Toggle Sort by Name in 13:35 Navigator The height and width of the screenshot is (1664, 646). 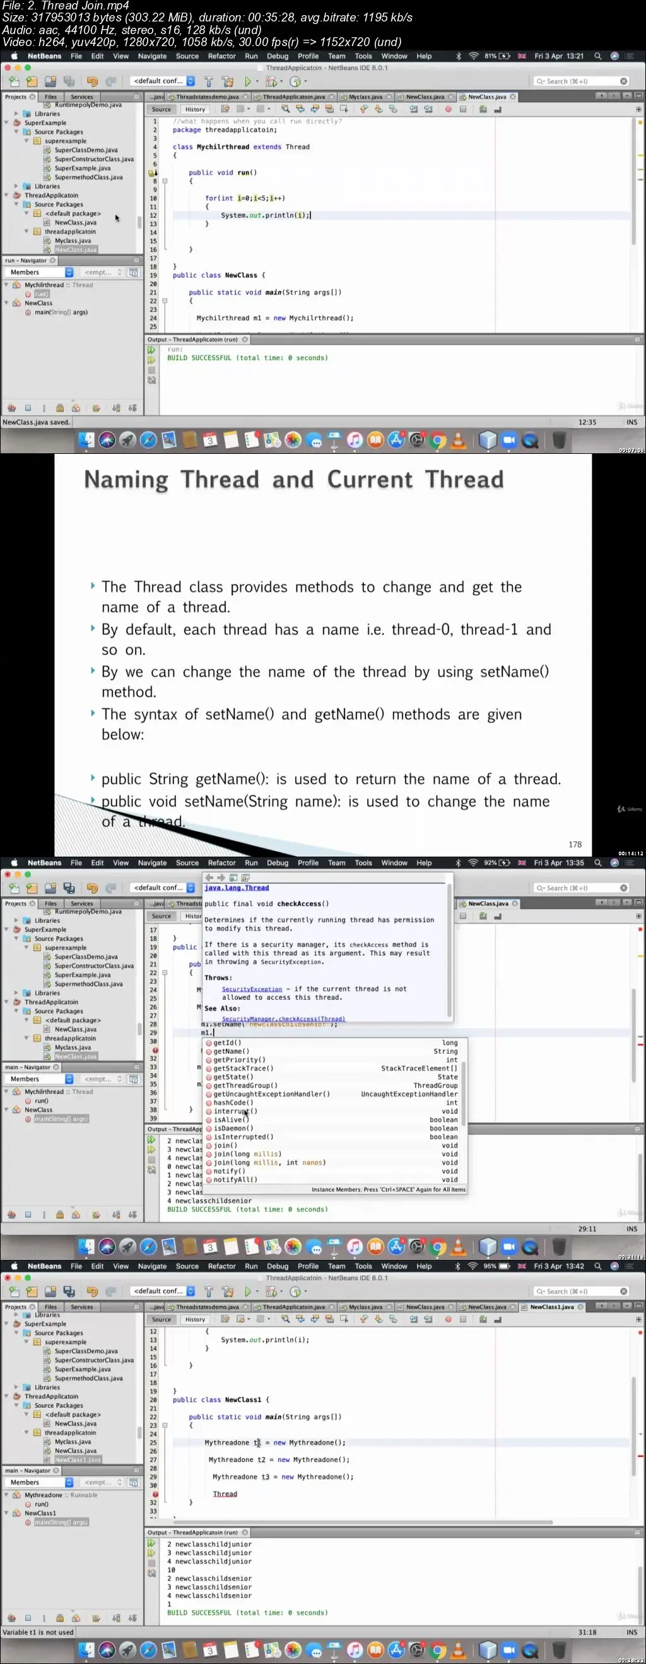116,1215
